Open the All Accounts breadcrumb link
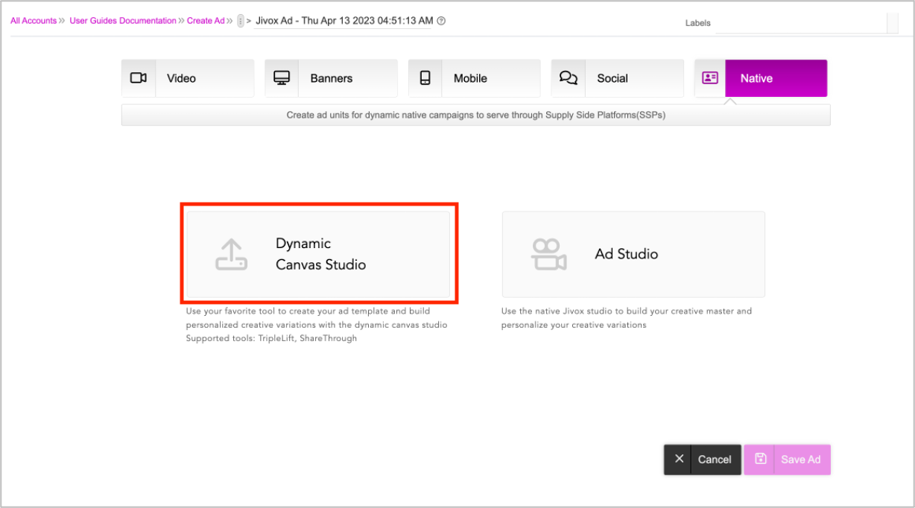Screen dimensions: 915x508 [34, 21]
